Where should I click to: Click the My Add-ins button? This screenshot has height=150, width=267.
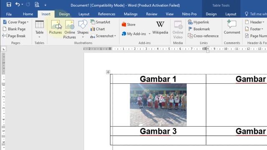click(x=134, y=34)
